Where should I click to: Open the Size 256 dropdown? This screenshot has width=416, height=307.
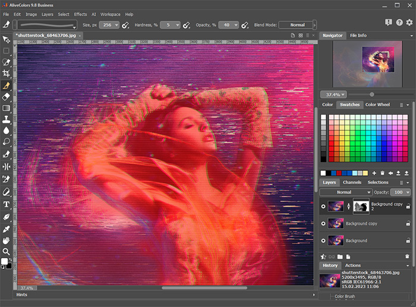(116, 25)
